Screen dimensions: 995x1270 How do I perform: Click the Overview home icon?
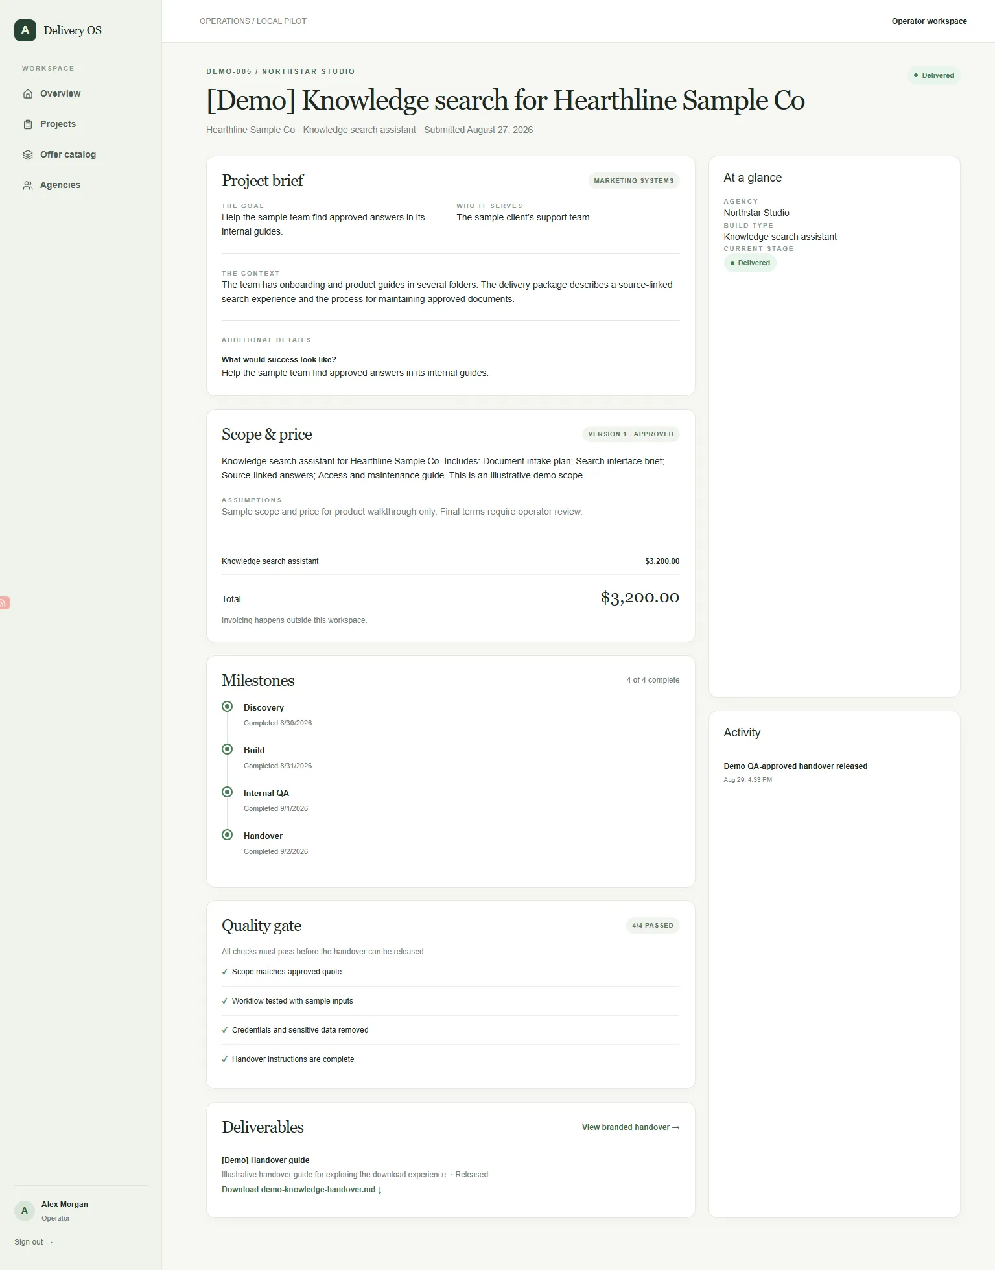[28, 94]
